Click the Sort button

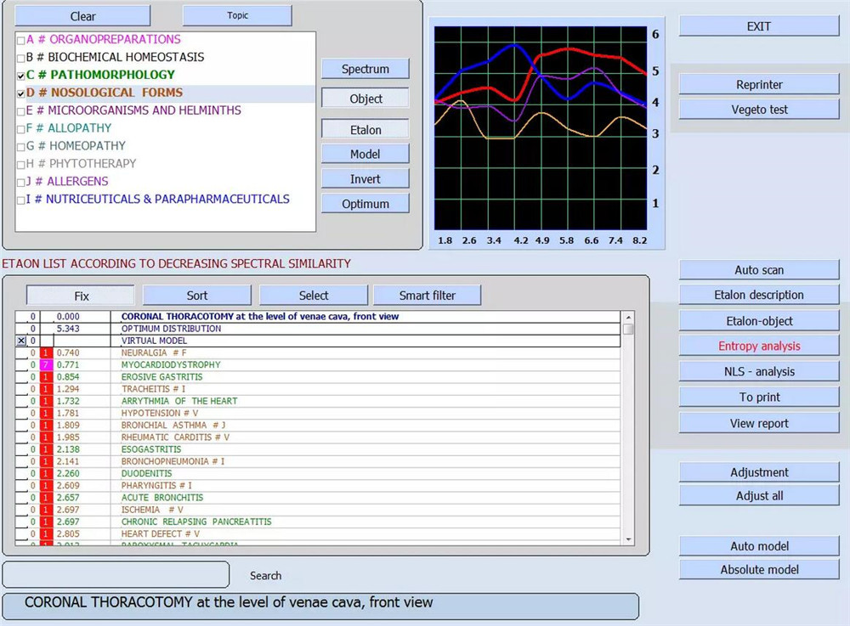[x=197, y=296]
